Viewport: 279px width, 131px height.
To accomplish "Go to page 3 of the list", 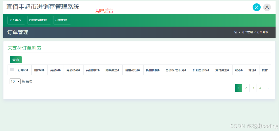I will [253, 88].
